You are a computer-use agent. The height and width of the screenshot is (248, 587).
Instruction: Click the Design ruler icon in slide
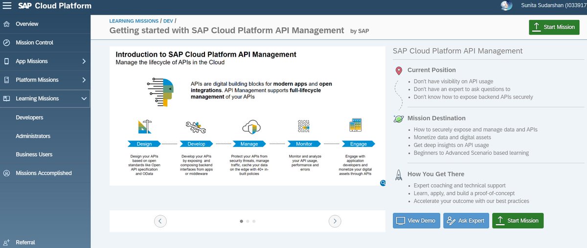pyautogui.click(x=144, y=126)
